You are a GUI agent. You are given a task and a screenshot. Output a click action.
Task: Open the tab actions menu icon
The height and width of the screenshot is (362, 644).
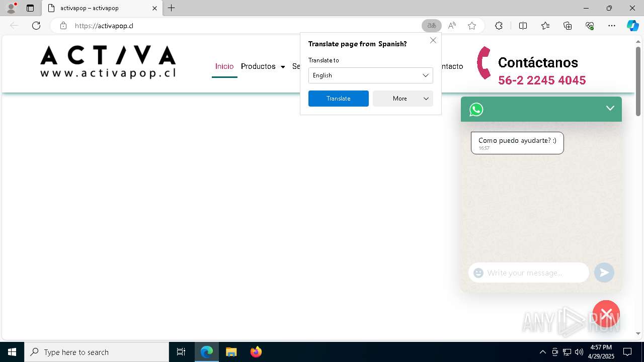point(30,8)
